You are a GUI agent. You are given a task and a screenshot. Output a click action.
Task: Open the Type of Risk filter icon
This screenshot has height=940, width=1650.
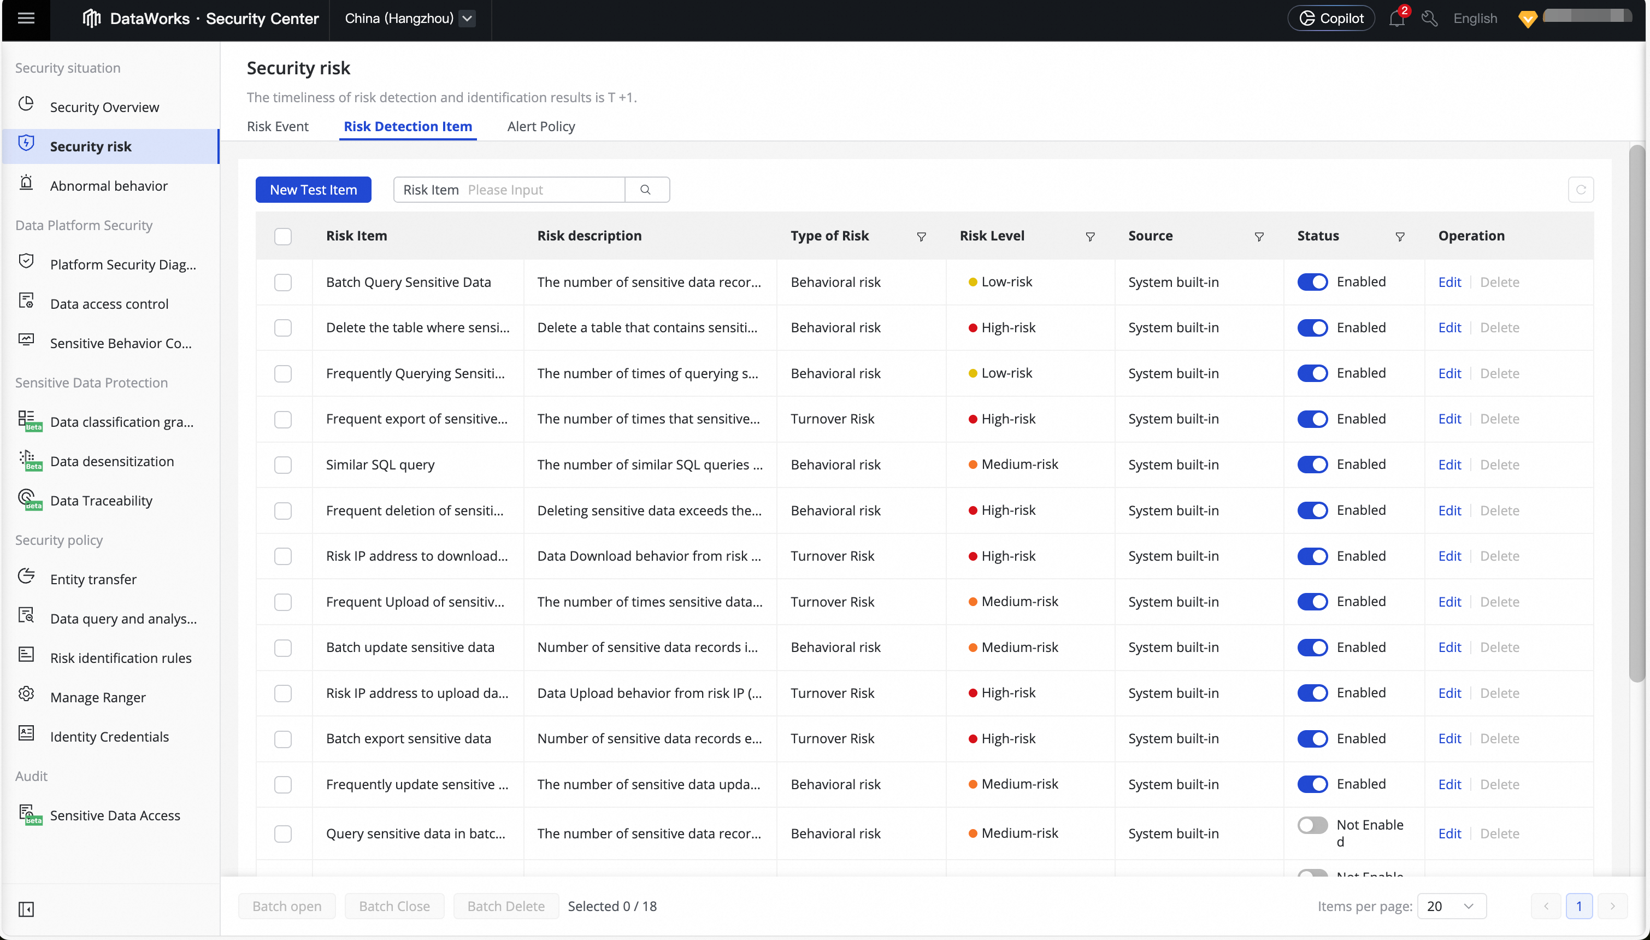tap(922, 236)
